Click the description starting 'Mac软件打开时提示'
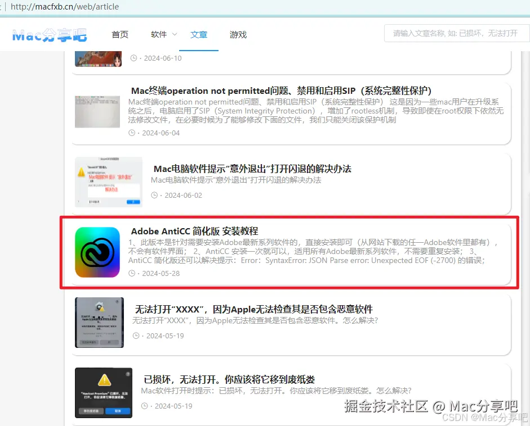The image size is (530, 426). pos(276,391)
